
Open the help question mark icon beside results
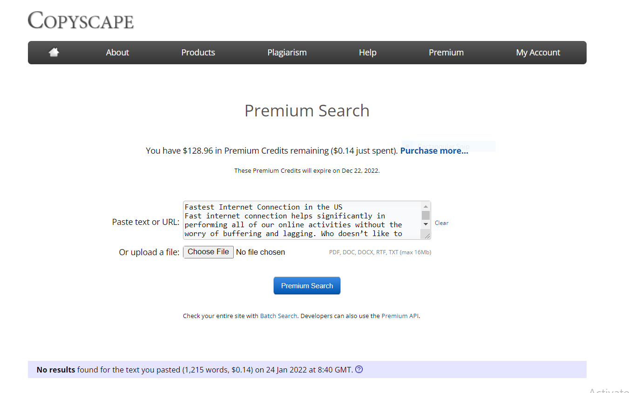tap(359, 370)
